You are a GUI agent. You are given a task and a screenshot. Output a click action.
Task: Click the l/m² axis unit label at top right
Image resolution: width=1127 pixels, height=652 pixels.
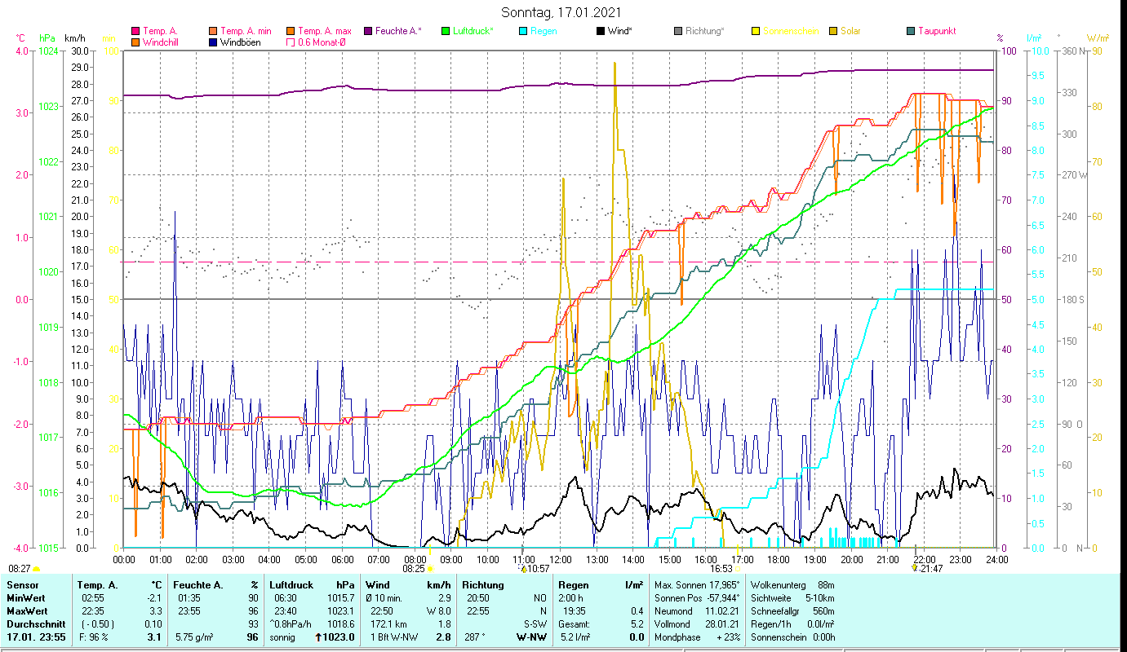click(1034, 38)
